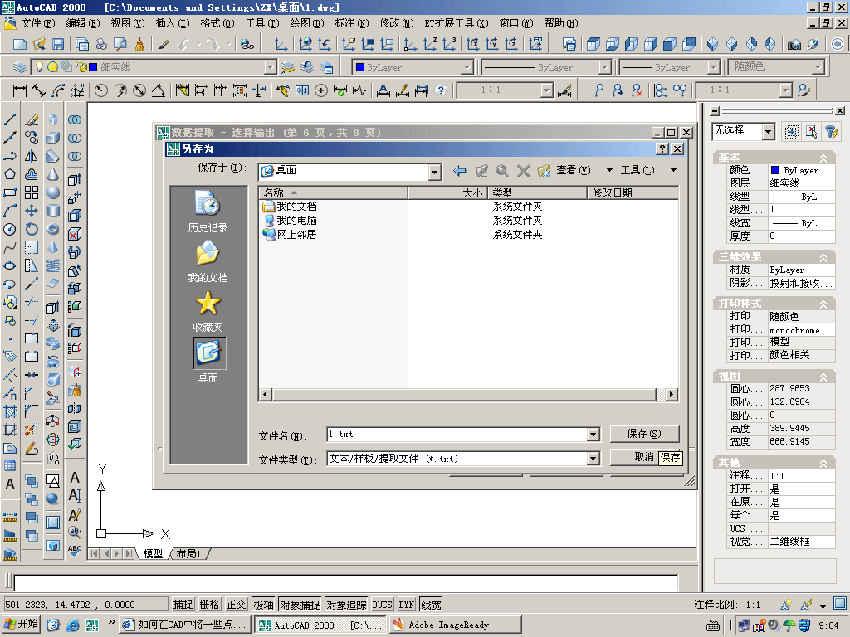Open the color control ByLayer dropdown

[x=467, y=67]
